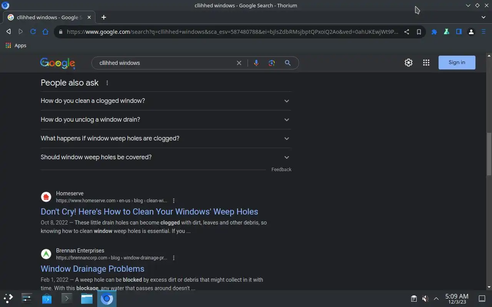Open Google quick settings gear
492x307 pixels.
(409, 63)
